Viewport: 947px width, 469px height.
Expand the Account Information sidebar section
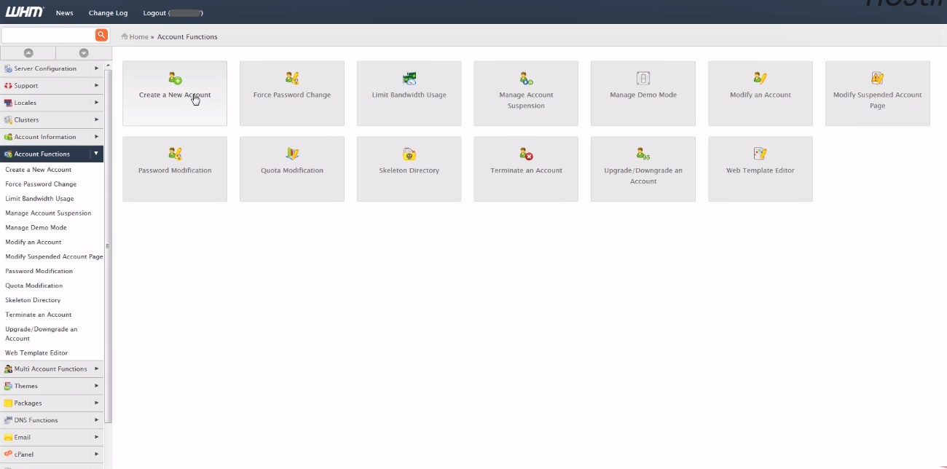click(x=52, y=137)
